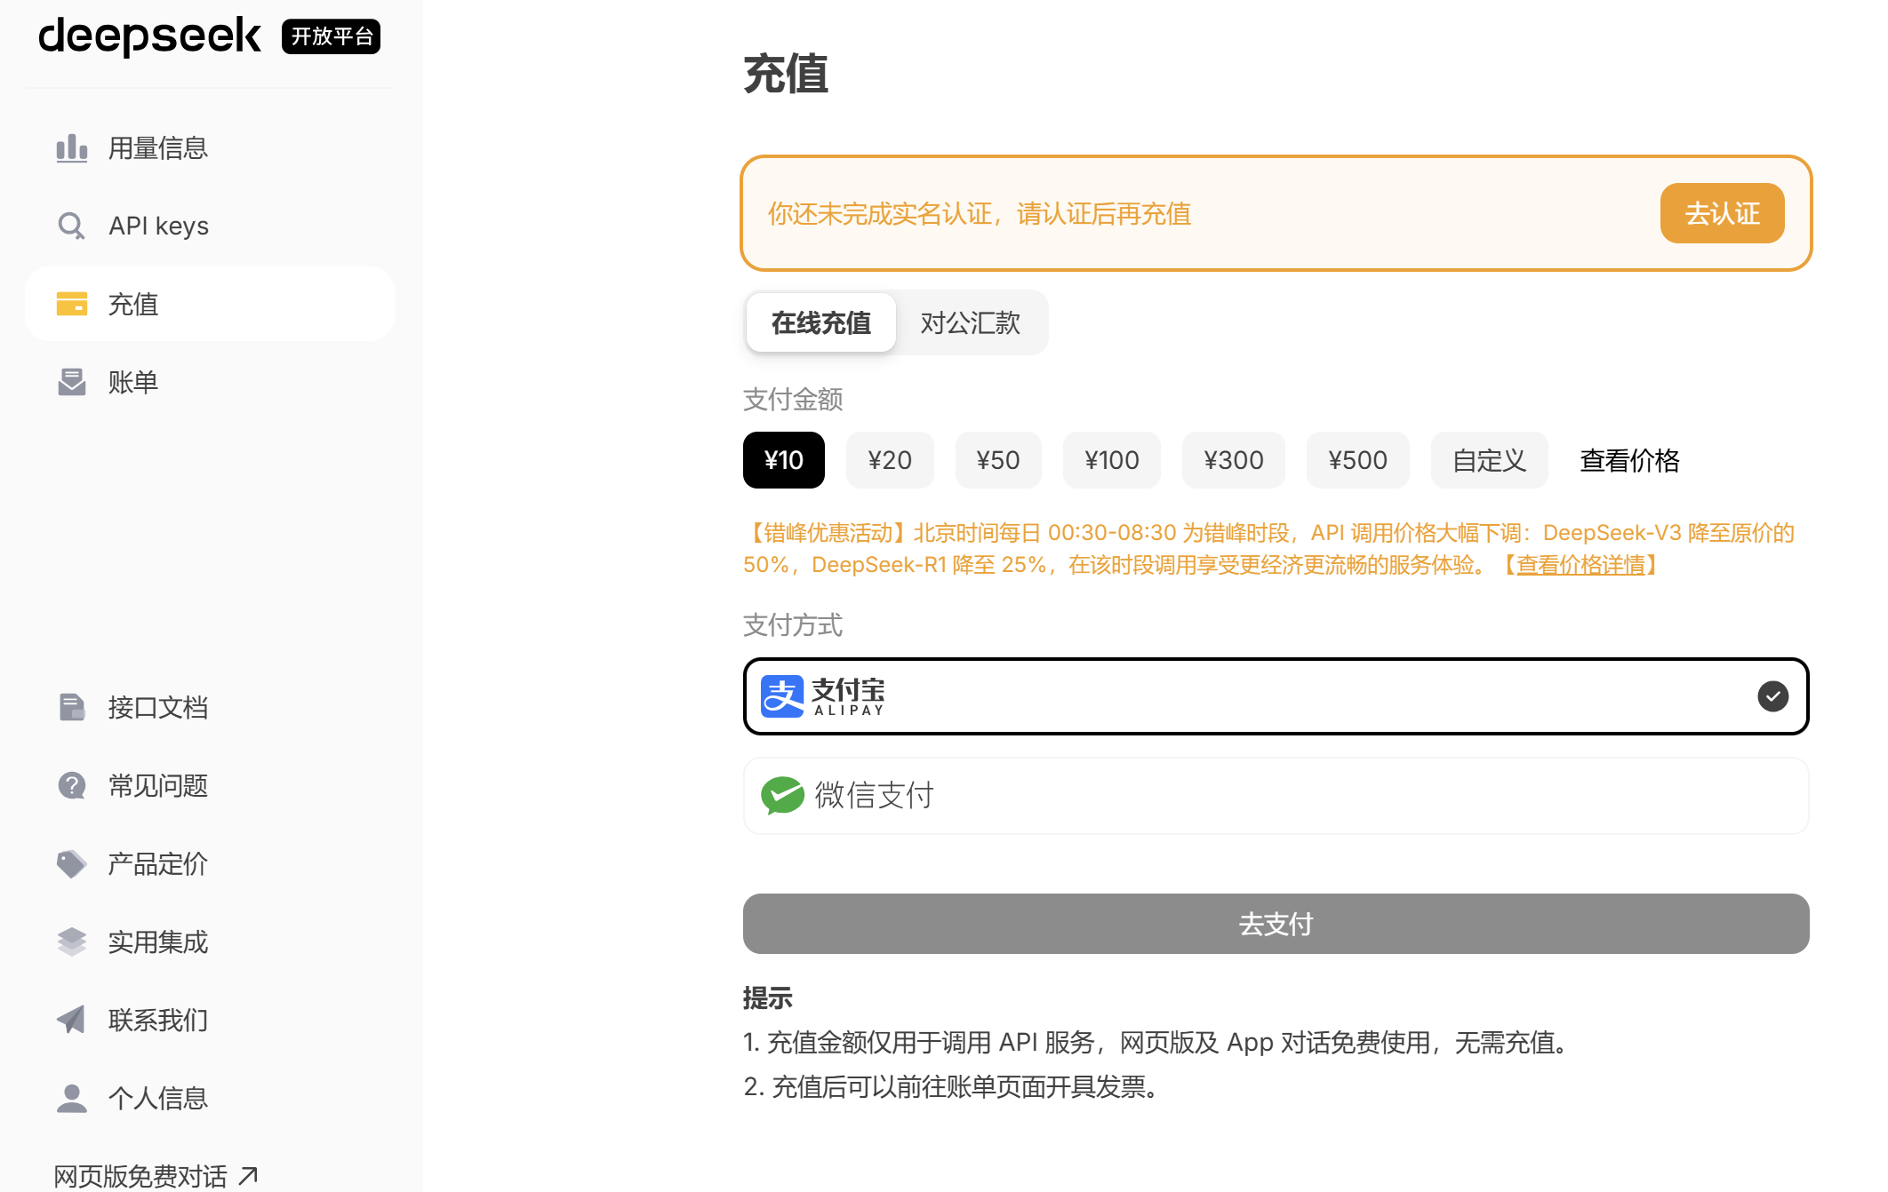Click the integrations layers icon

click(71, 942)
